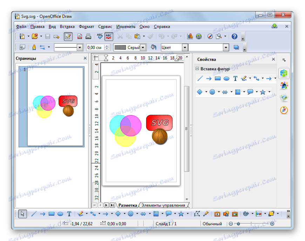The width and height of the screenshot is (305, 241).
Task: Toggle the Shadow icon
Action: click(x=236, y=47)
